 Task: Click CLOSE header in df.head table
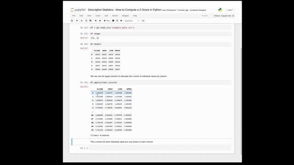tap(97, 51)
